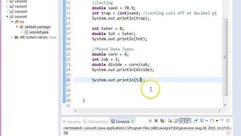Click the Display Selected Console icon
Viewport: 241px width, 136px height.
pyautogui.click(x=202, y=121)
